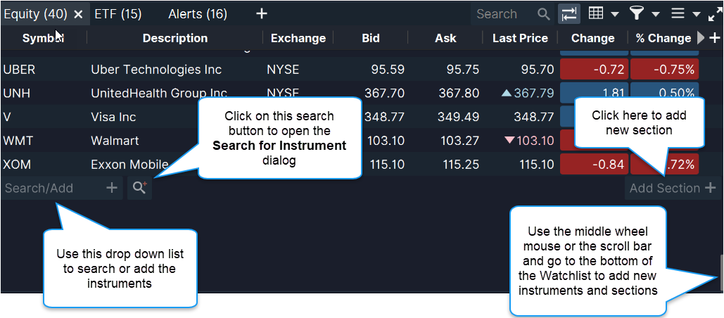Click the expand to fullscreen icon
Viewport: 724px width, 318px height.
(x=714, y=14)
